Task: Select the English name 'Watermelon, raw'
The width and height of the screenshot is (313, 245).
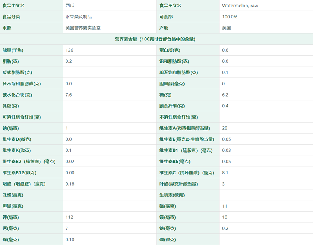Action: click(240, 6)
